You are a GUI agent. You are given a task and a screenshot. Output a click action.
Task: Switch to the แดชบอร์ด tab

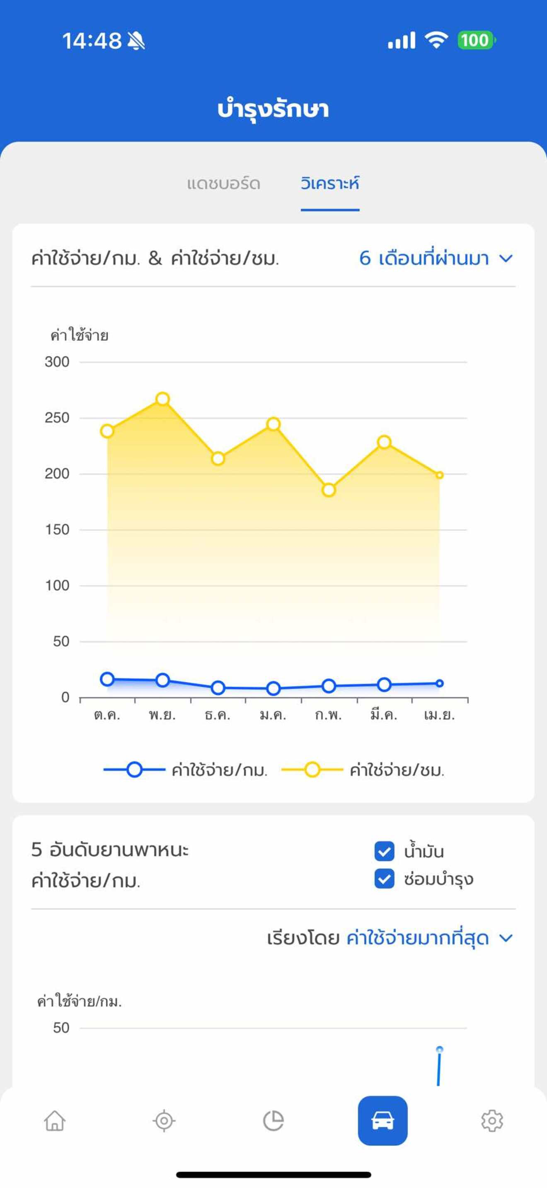tap(224, 184)
